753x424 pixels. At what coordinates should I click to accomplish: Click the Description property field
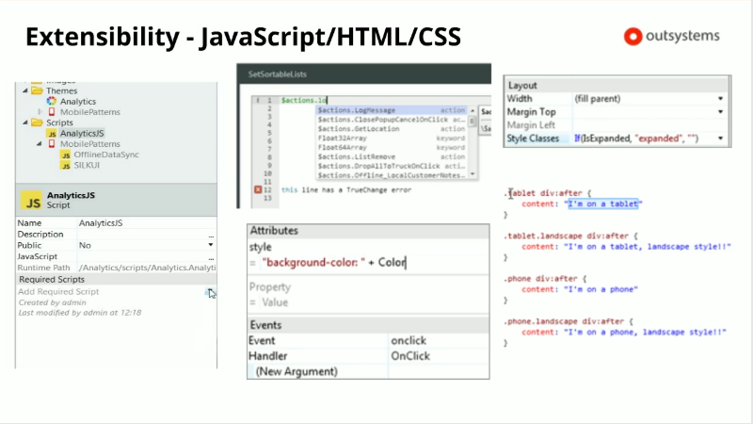[x=142, y=234]
